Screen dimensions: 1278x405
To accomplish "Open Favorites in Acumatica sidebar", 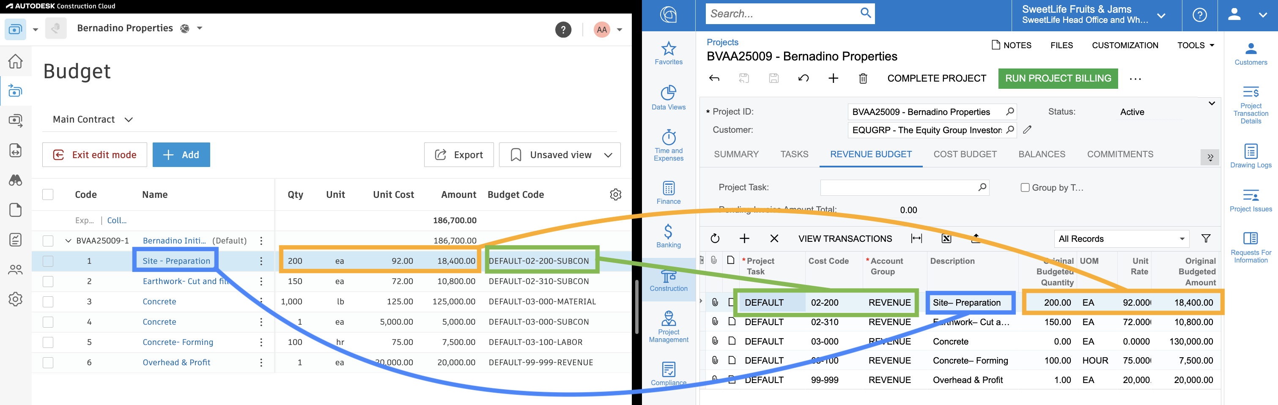I will [x=668, y=53].
